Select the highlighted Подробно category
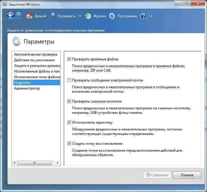 coord(37,83)
